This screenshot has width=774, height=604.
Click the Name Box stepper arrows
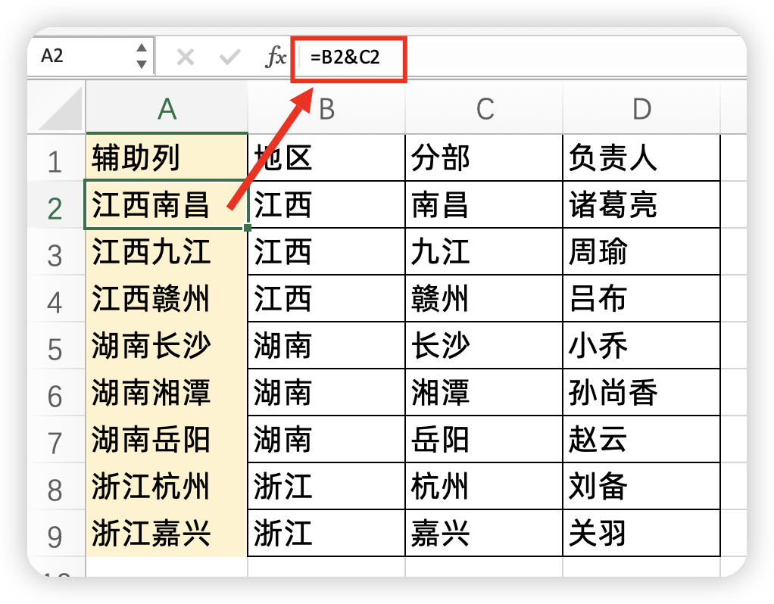point(142,56)
